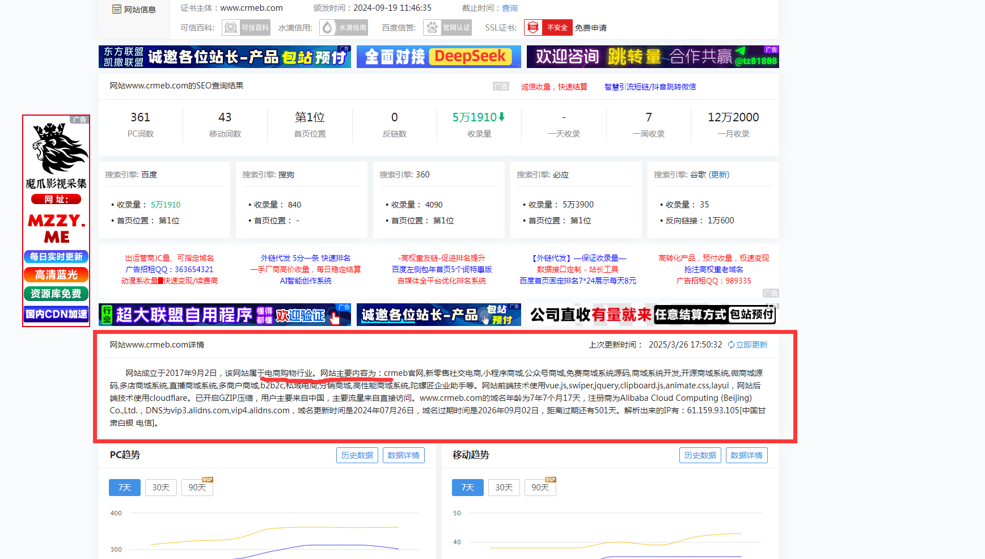The width and height of the screenshot is (985, 559).
Task: Click 移动趋势 历史数据 button
Action: point(700,455)
